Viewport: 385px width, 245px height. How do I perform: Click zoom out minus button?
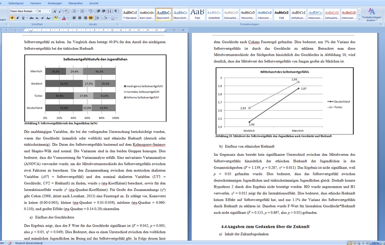tap(383, 243)
